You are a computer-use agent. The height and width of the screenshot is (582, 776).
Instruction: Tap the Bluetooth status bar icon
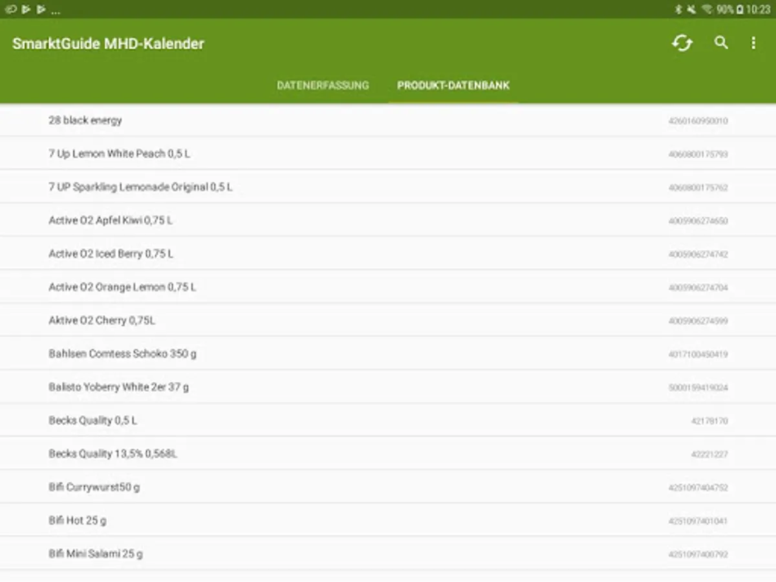click(x=679, y=9)
